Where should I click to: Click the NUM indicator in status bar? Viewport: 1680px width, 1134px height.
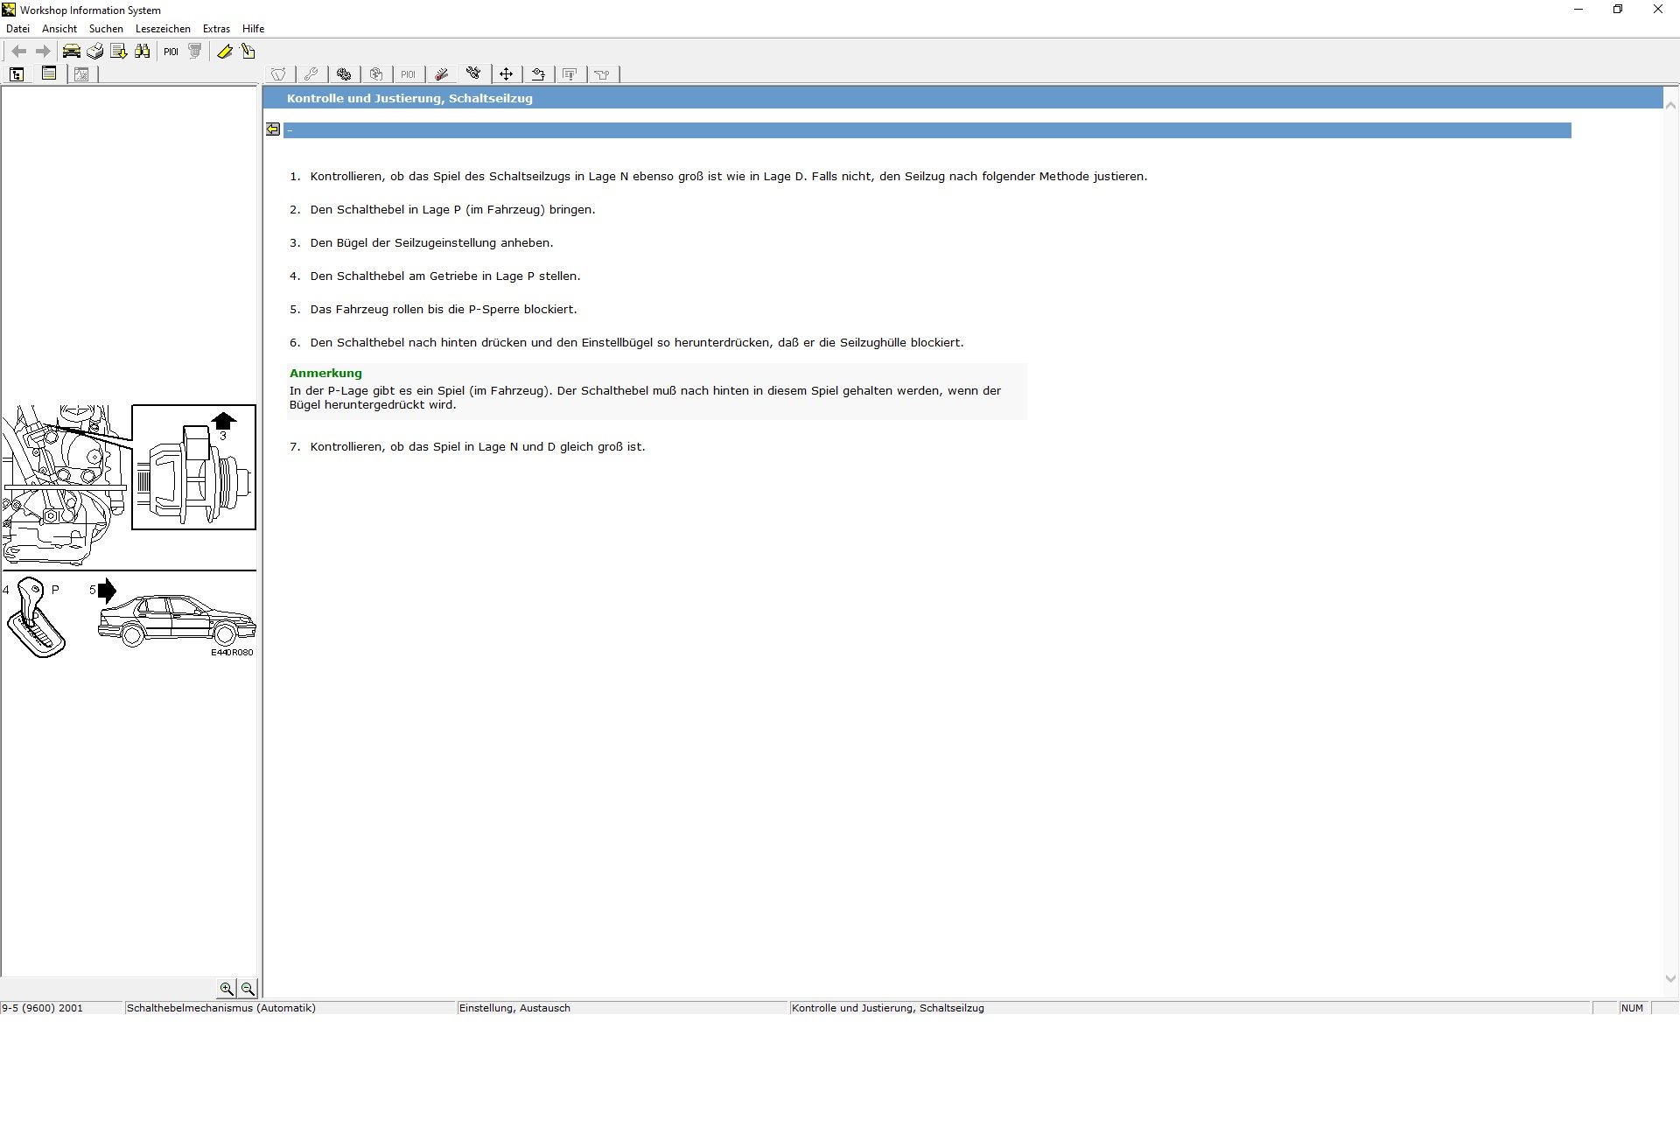coord(1632,1008)
